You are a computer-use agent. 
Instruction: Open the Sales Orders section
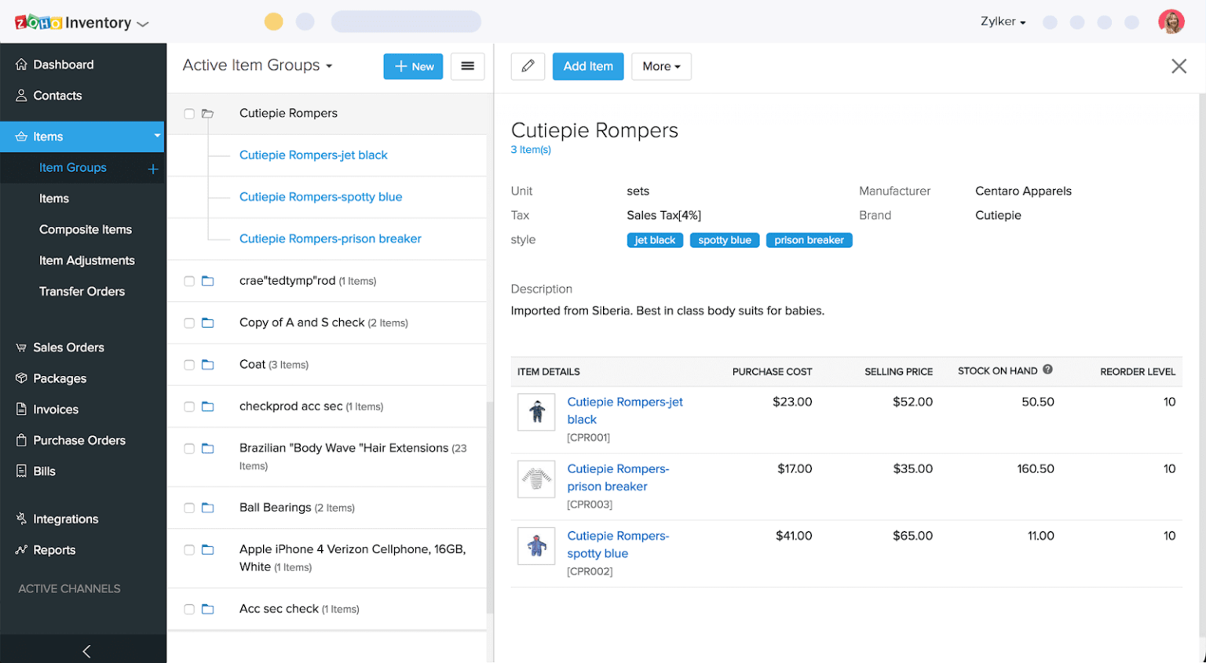coord(68,347)
